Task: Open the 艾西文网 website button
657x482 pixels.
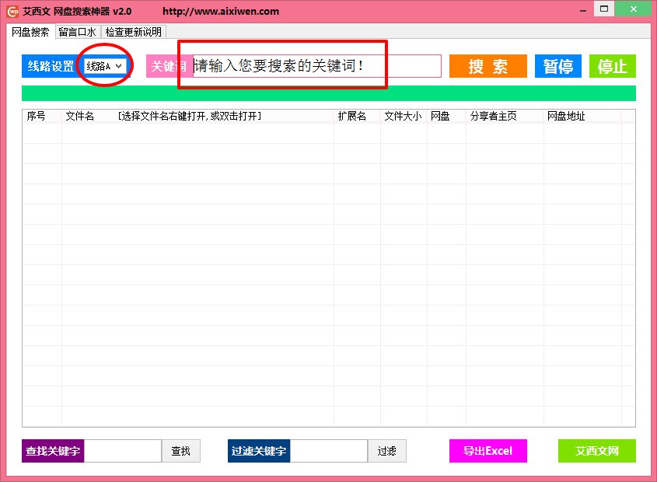Action: tap(596, 451)
